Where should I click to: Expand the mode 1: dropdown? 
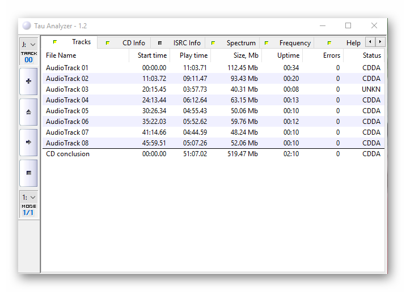pos(28,197)
